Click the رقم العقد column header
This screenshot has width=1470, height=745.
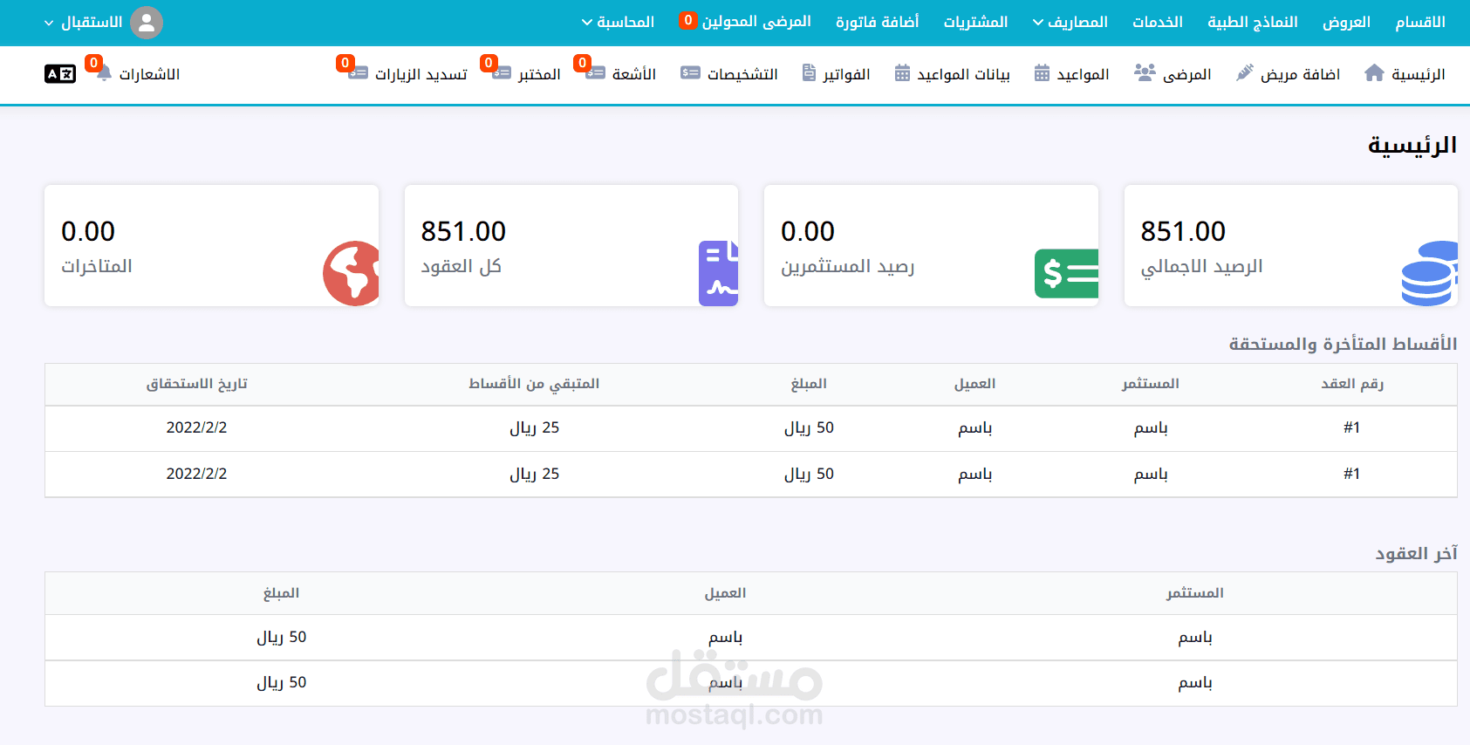(1352, 384)
